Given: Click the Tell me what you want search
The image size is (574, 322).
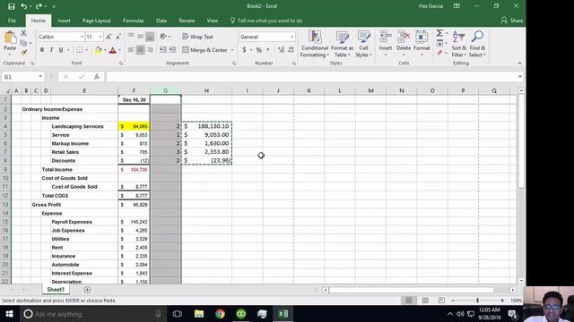Looking at the screenshot, I should coord(266,21).
